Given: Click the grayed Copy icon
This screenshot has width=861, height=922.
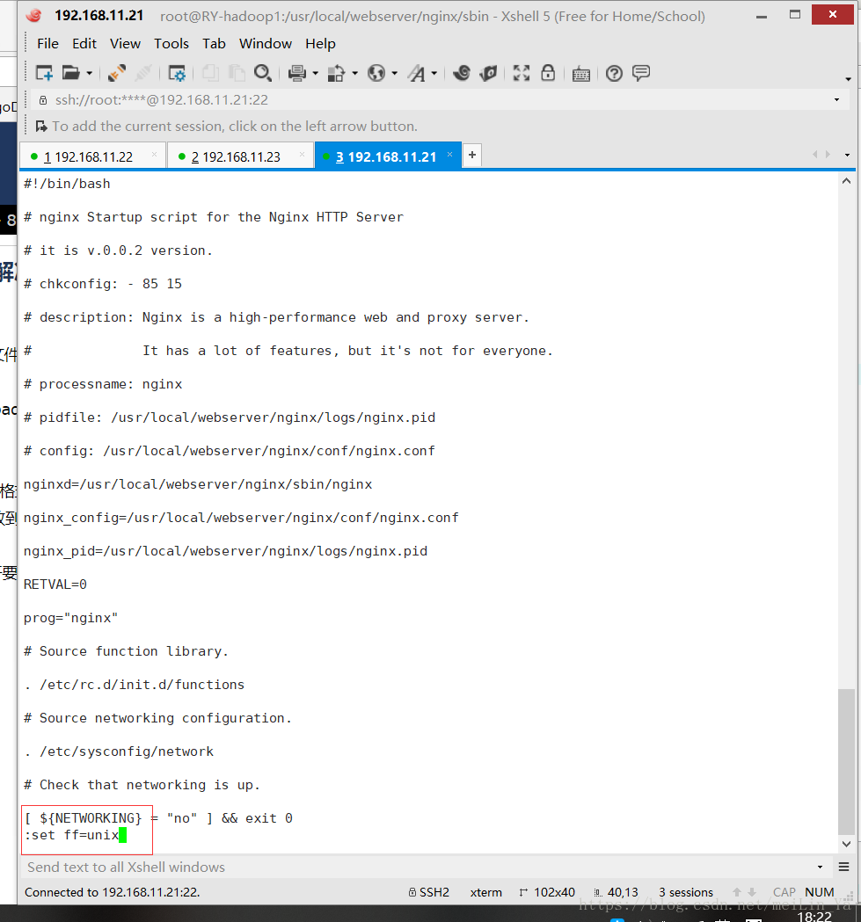Looking at the screenshot, I should 210,74.
